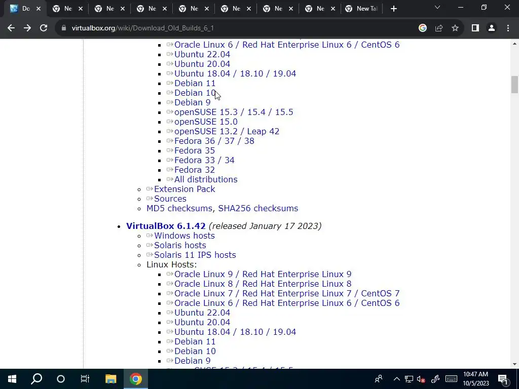The image size is (519, 389).
Task: Click scrollbar down arrow
Action: [x=514, y=364]
